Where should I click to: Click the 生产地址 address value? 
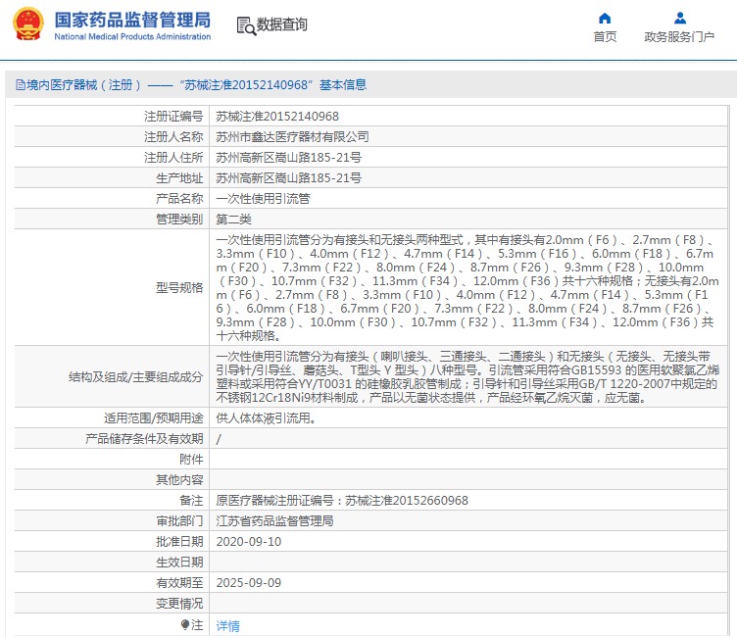288,178
